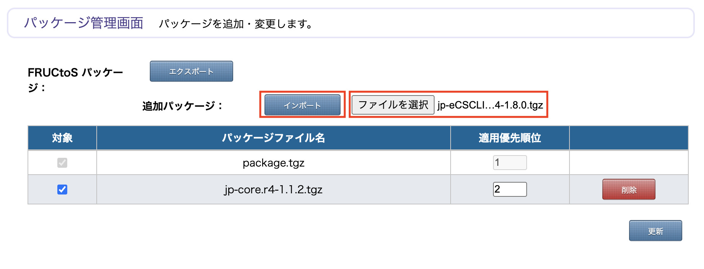Click the 更新 update button
Image resolution: width=704 pixels, height=269 pixels.
(x=655, y=230)
